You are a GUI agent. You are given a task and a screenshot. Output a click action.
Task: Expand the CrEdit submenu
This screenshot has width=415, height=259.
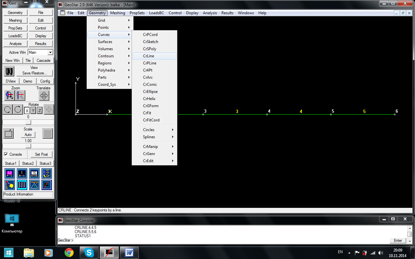point(154,161)
